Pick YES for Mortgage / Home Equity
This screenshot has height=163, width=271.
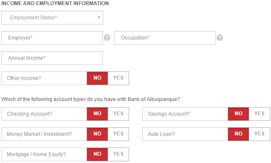pos(118,154)
